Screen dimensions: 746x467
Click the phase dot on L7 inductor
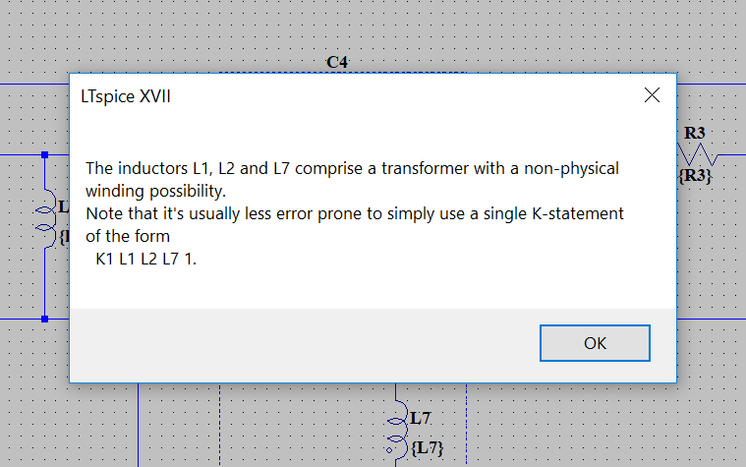point(389,450)
